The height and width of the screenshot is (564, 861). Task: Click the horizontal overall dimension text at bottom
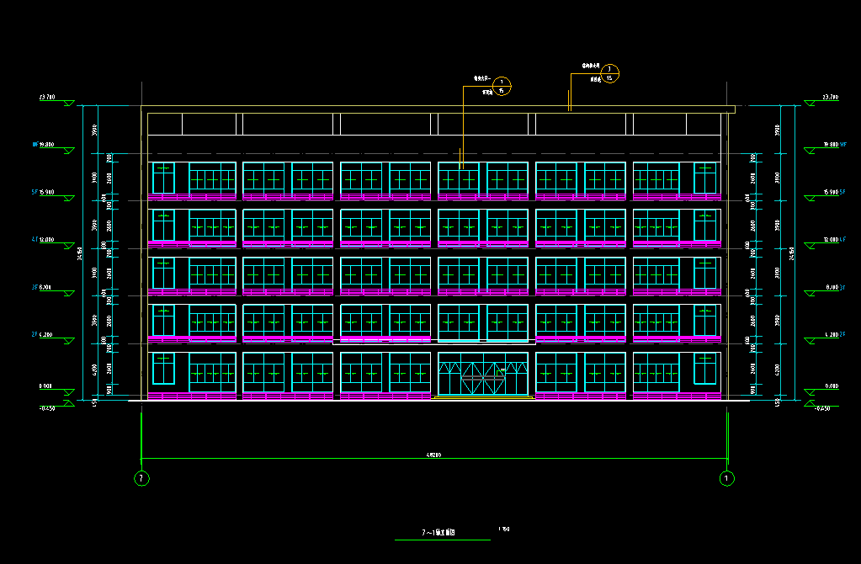(433, 455)
